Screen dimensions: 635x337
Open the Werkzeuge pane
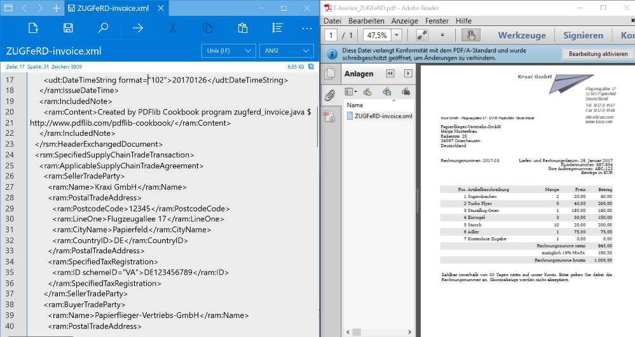click(x=521, y=35)
